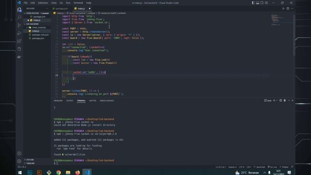
Task: Open the Go menu
Action: coord(61,3)
